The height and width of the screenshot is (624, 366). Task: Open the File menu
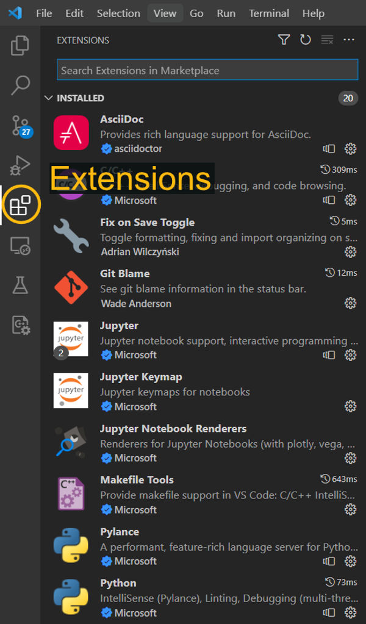pos(44,13)
